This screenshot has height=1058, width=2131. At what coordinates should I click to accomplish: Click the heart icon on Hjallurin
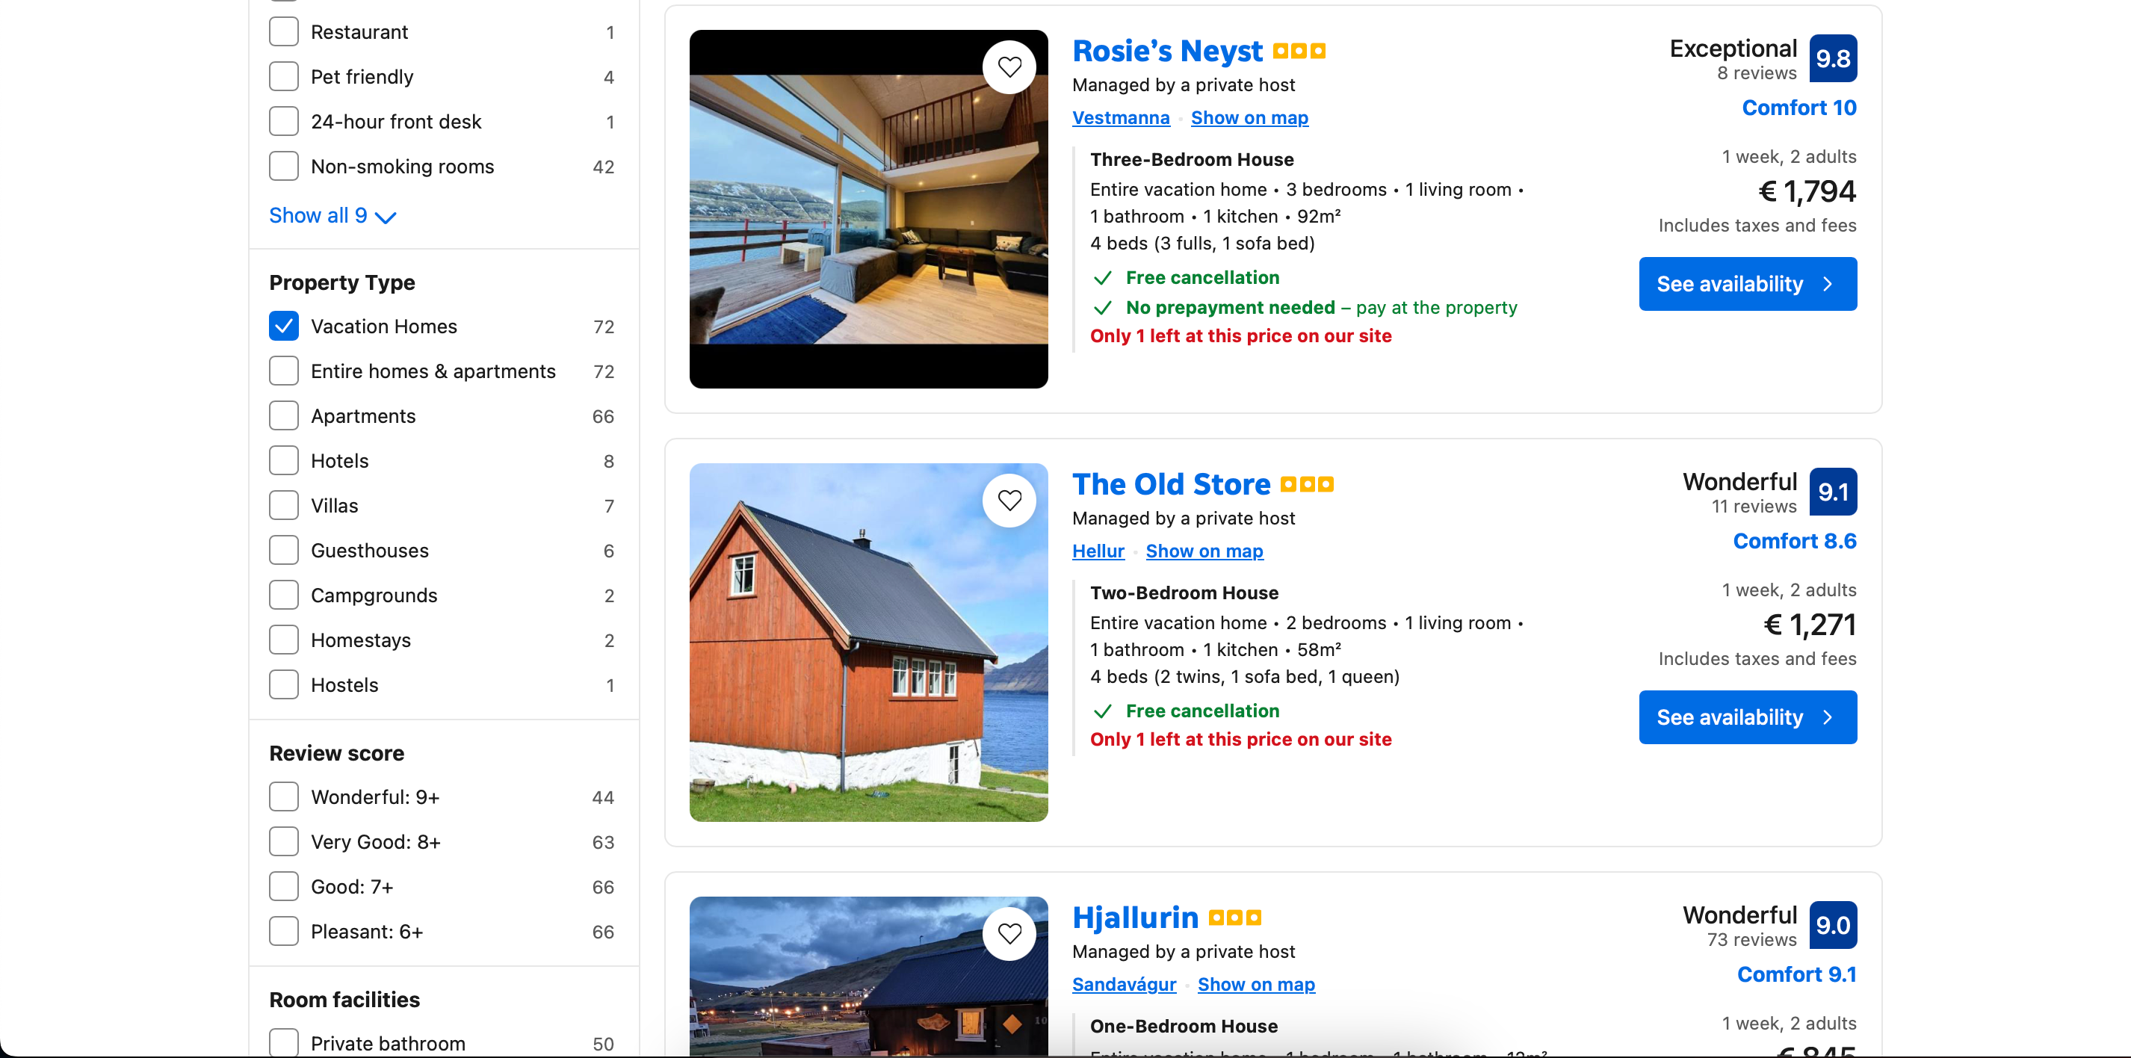tap(1009, 932)
